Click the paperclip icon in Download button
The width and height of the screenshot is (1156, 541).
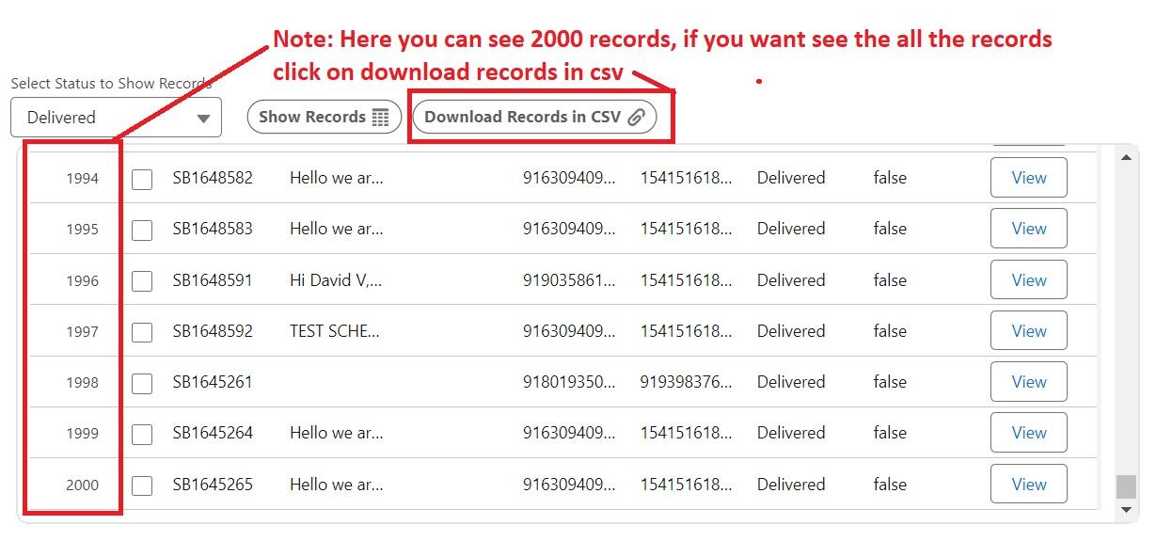(636, 118)
